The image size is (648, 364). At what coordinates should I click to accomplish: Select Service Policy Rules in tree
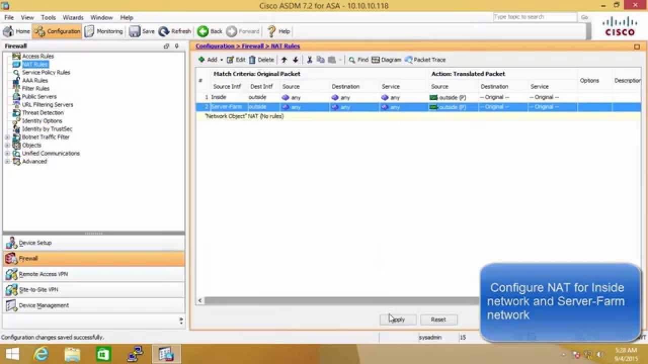tap(46, 72)
